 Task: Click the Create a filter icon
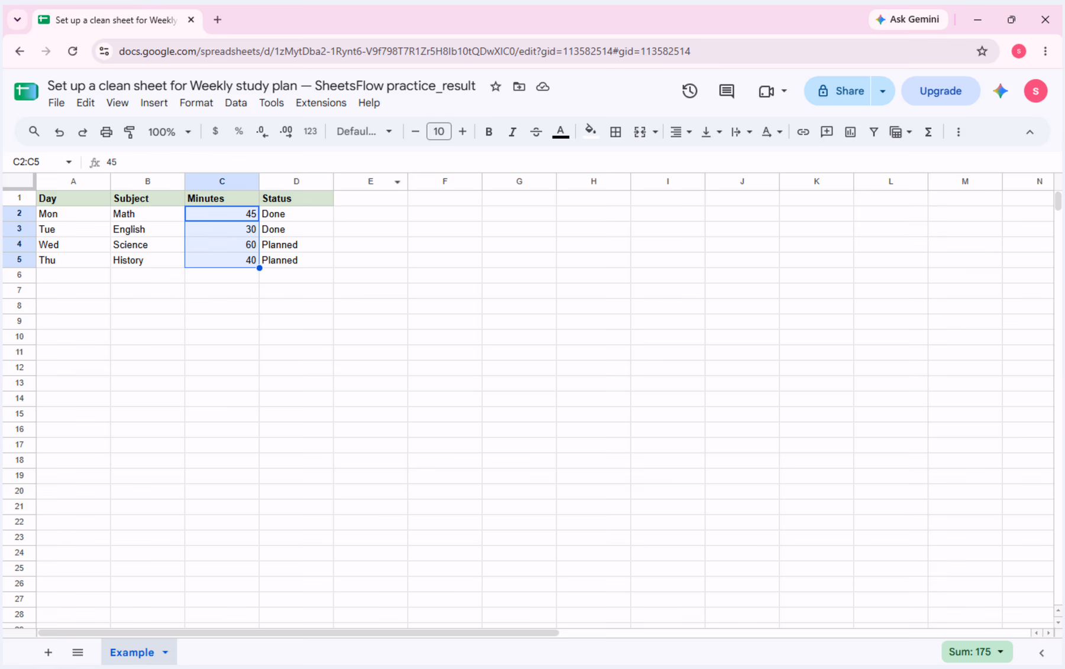click(x=873, y=132)
